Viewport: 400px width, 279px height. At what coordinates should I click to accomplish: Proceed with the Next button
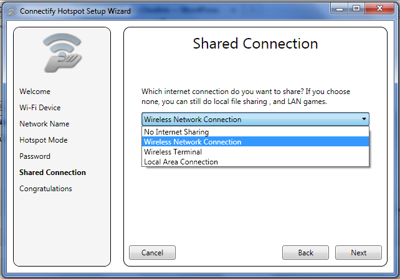[x=358, y=252]
